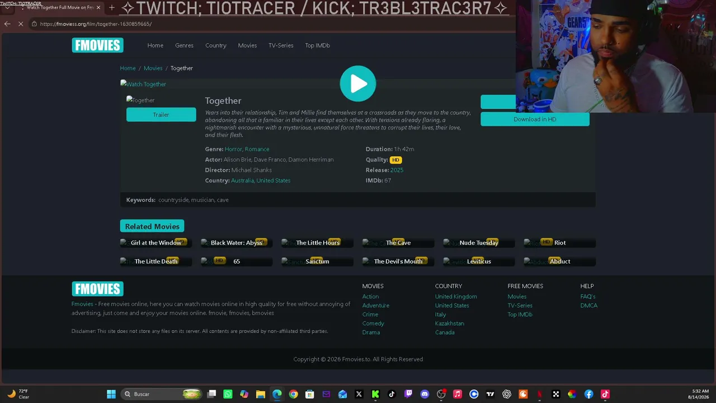Click the Fmovies link in the footer description
The width and height of the screenshot is (716, 403).
point(82,304)
